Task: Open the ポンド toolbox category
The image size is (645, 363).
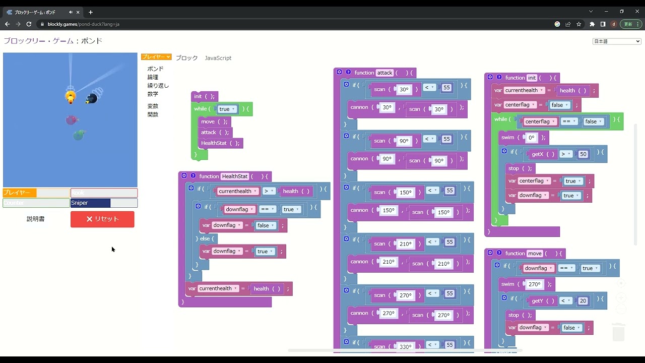Action: 155,69
